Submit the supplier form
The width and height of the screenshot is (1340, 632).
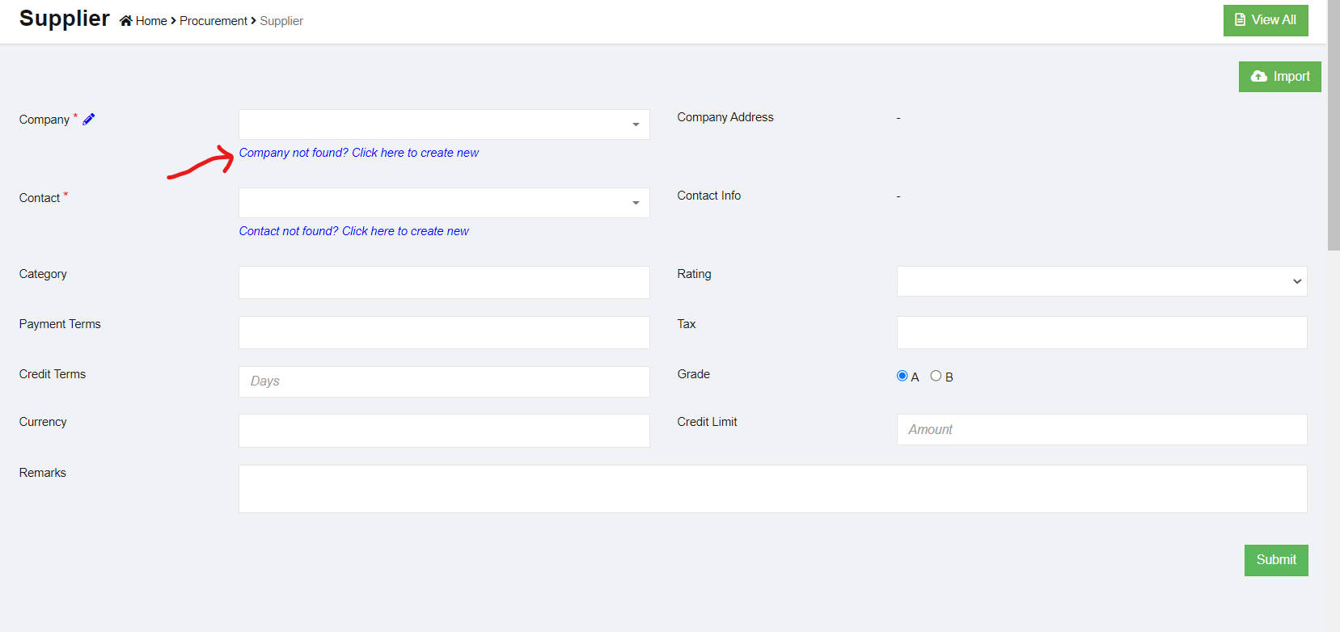(x=1275, y=560)
